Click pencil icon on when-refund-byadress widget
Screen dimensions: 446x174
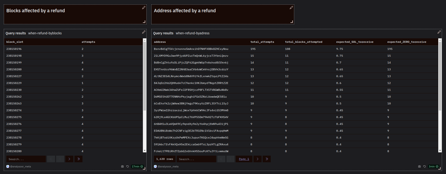440,32
